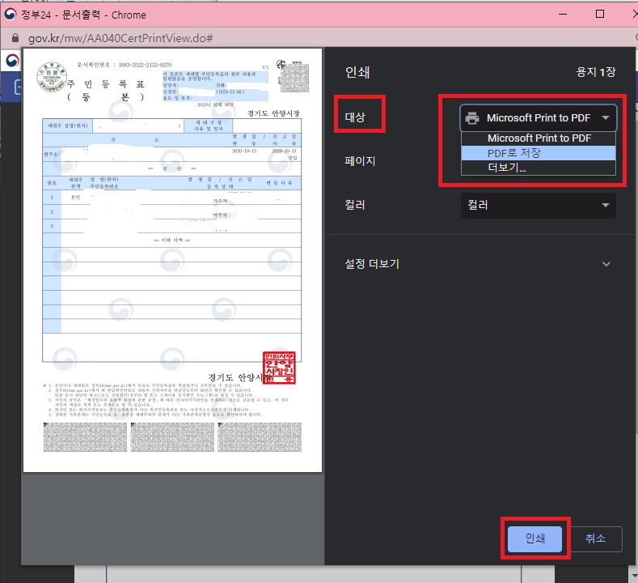Select '더보기...' in destination list
The width and height of the screenshot is (638, 583).
(x=538, y=168)
